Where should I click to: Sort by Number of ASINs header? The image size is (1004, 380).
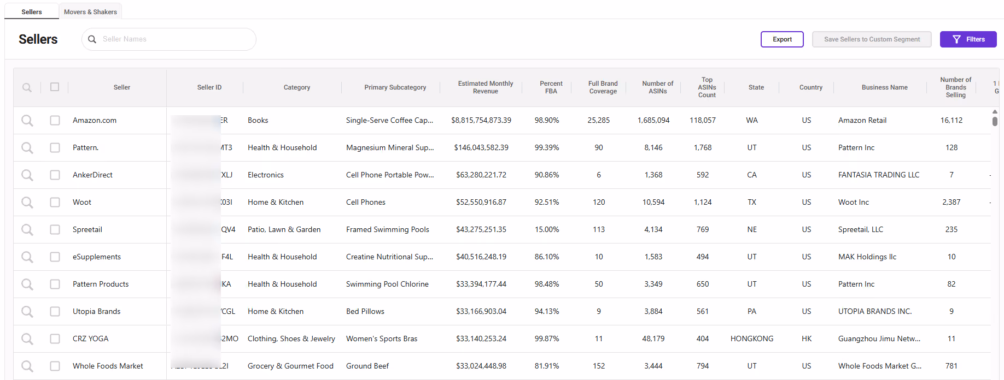pyautogui.click(x=658, y=87)
